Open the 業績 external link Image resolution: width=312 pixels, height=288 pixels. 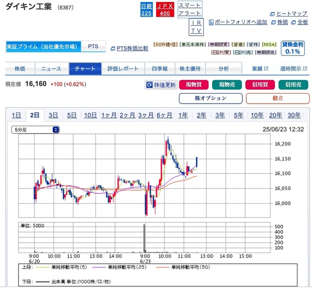point(260,69)
